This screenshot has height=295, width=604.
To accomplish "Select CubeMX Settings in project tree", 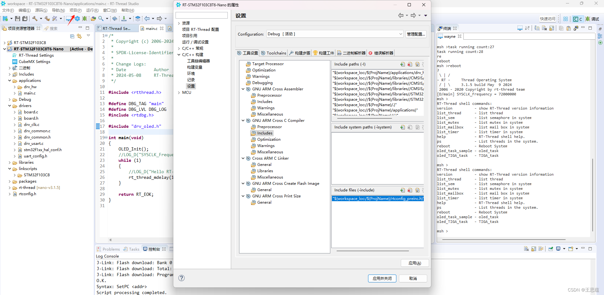I will tap(34, 62).
